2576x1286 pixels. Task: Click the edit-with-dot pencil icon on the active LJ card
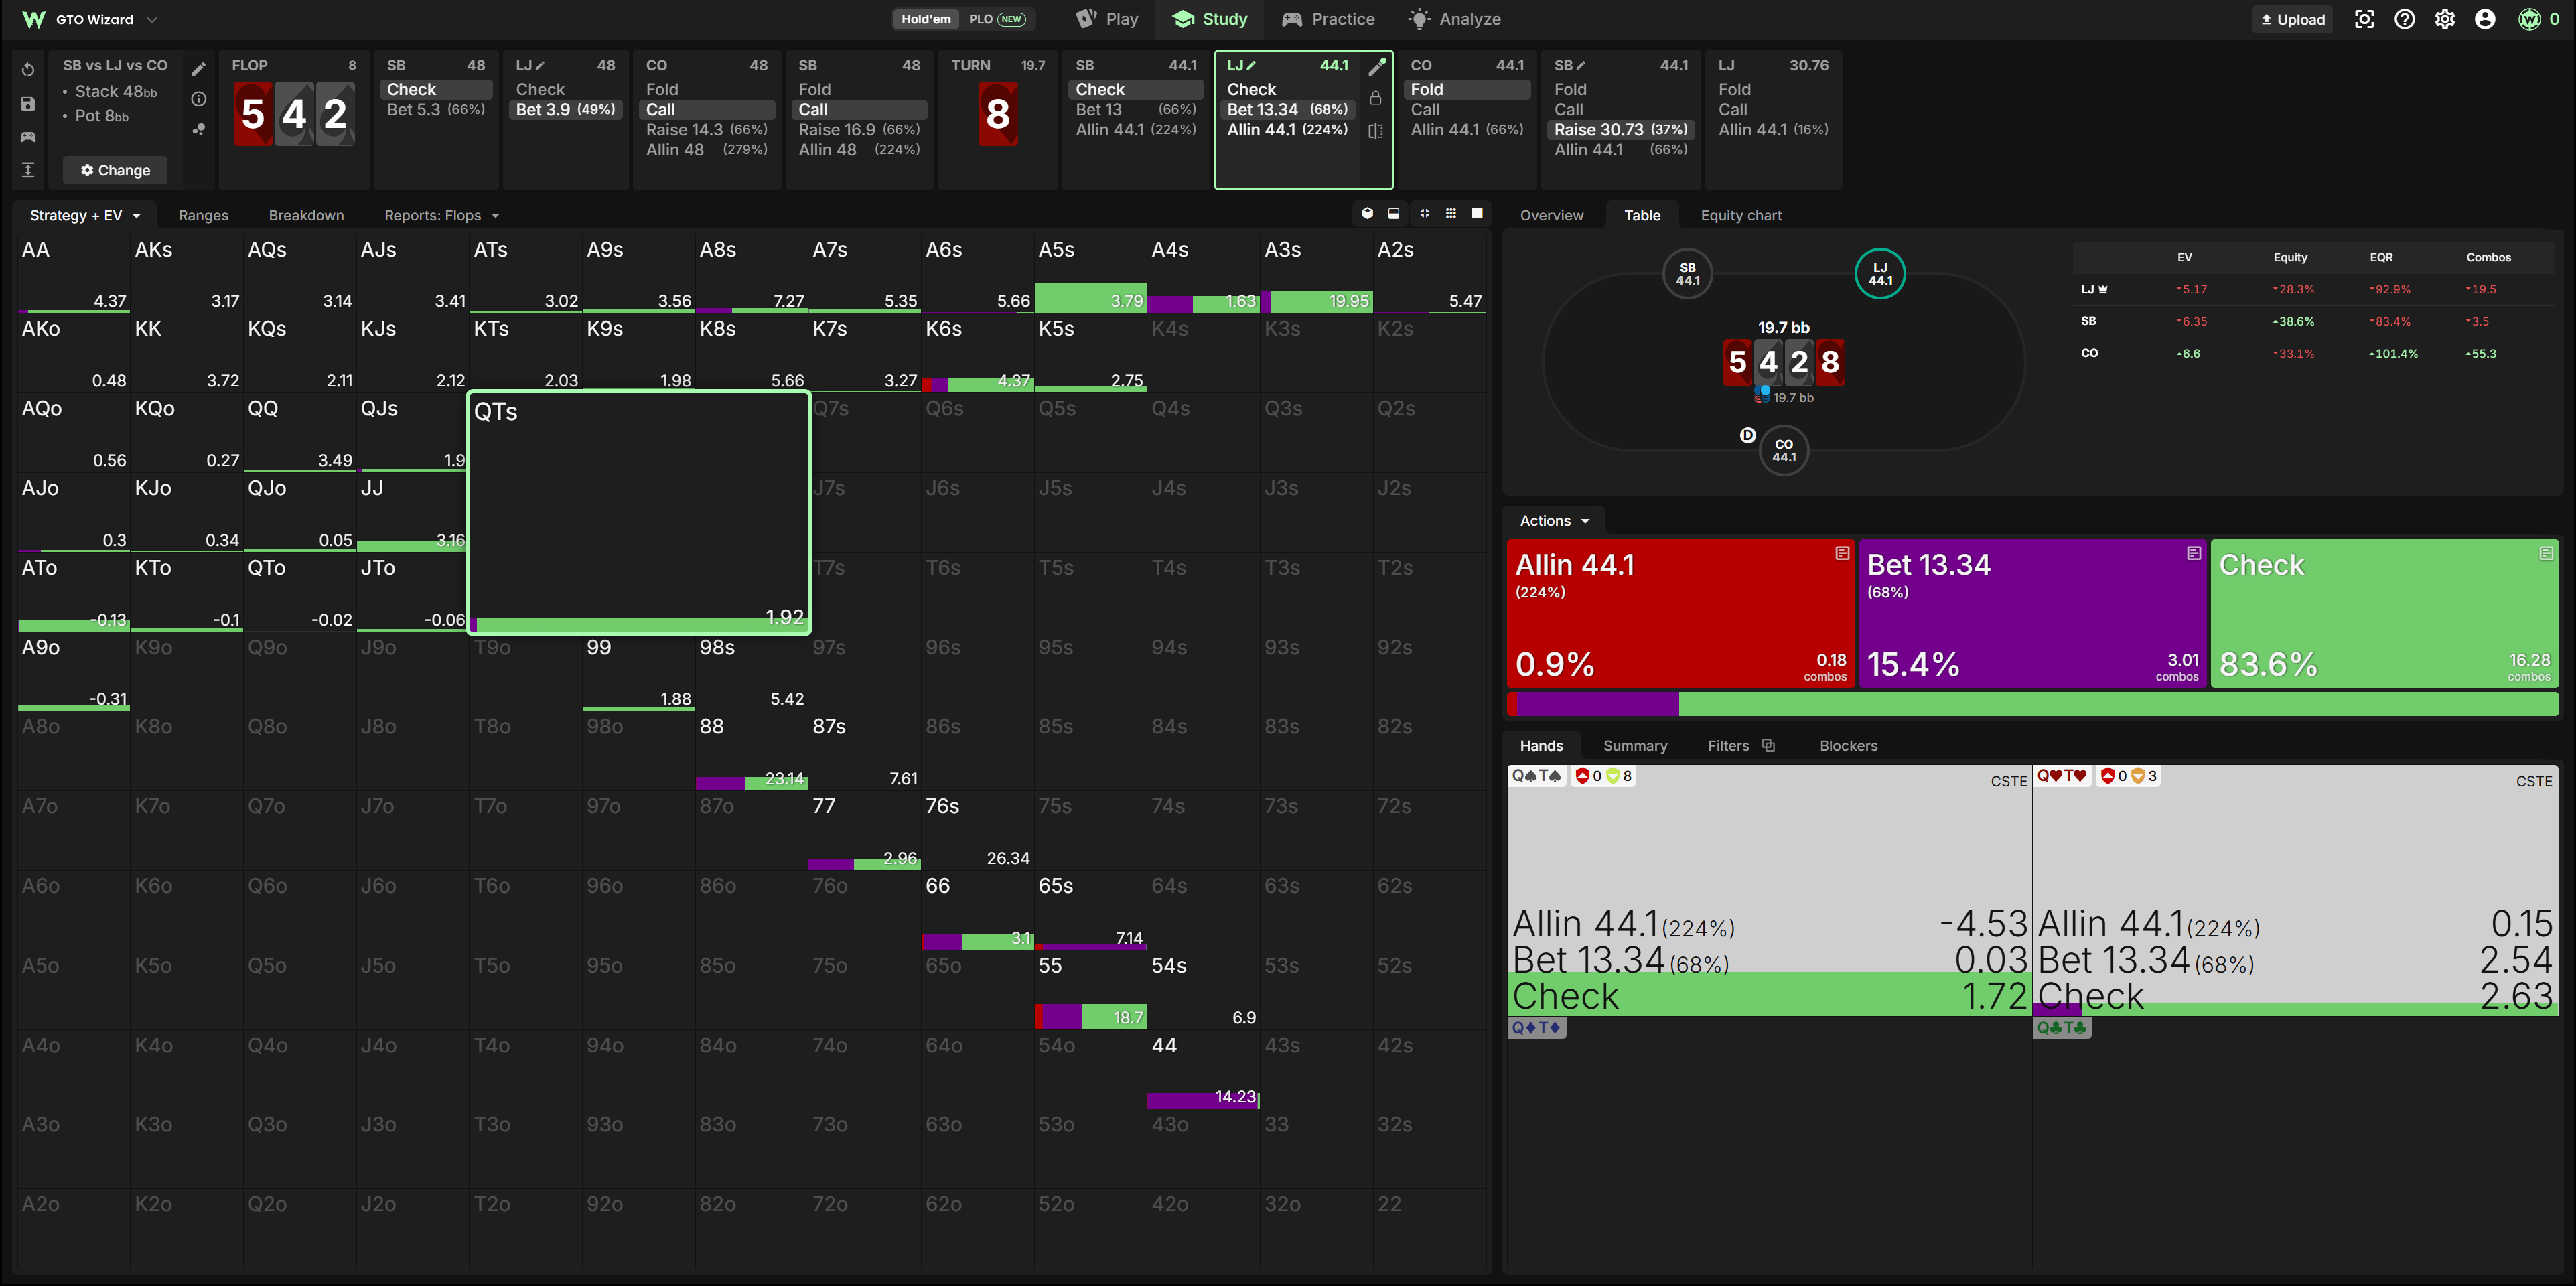[x=1377, y=66]
